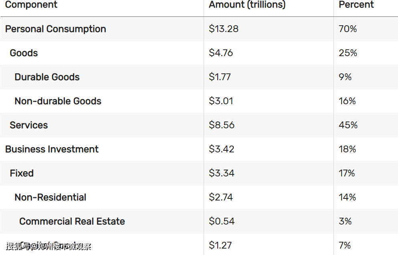Click the $0.54 amount cell
Viewport: 398px width, 255px height.
click(x=222, y=221)
